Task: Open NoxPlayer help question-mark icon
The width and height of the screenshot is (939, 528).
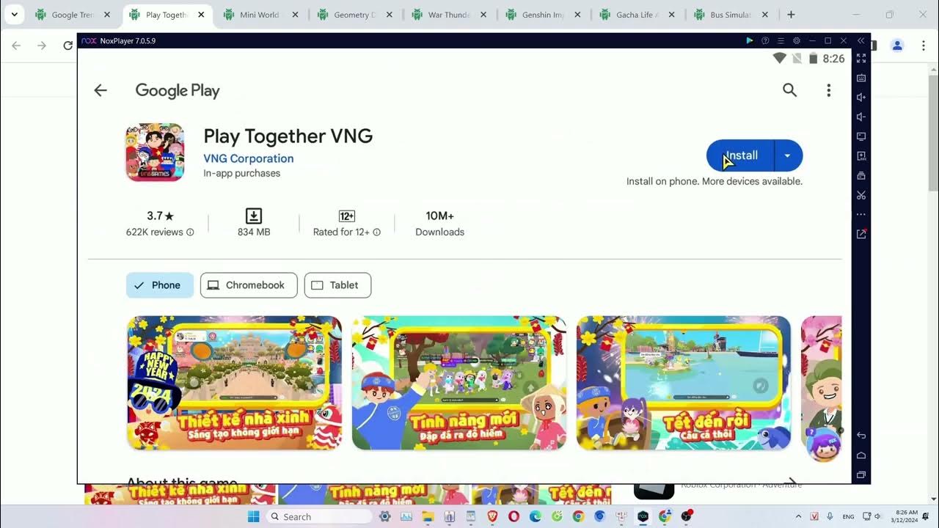Action: [765, 41]
